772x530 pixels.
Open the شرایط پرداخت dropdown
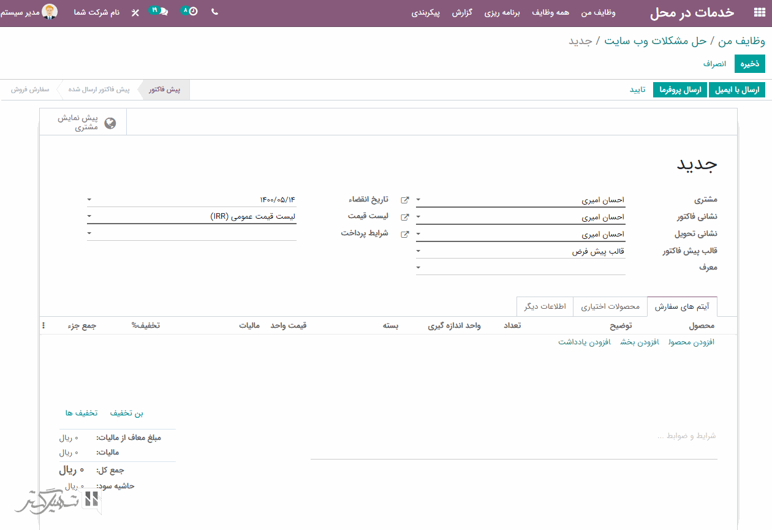[89, 233]
